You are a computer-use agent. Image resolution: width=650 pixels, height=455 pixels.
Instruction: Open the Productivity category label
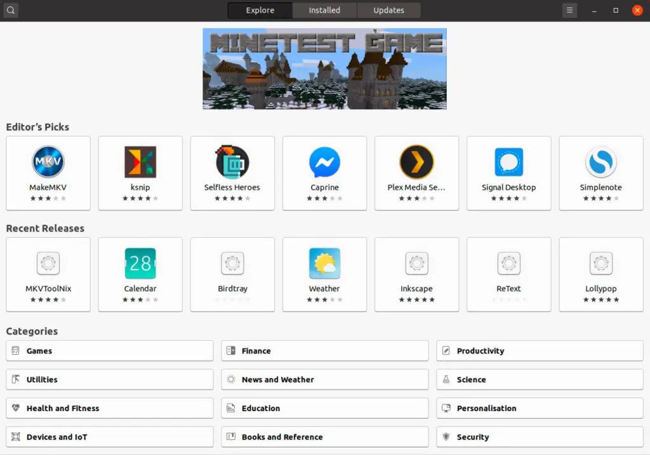pos(481,351)
